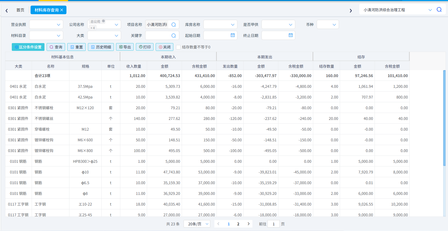This screenshot has height=231, width=448.
Task: Remove the 总公司 tag with its x icon
Action: click(x=103, y=21)
